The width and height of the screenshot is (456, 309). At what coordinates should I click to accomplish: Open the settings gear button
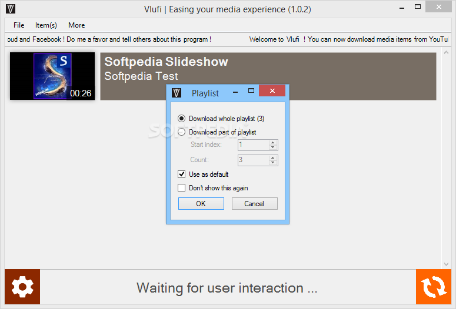(22, 287)
